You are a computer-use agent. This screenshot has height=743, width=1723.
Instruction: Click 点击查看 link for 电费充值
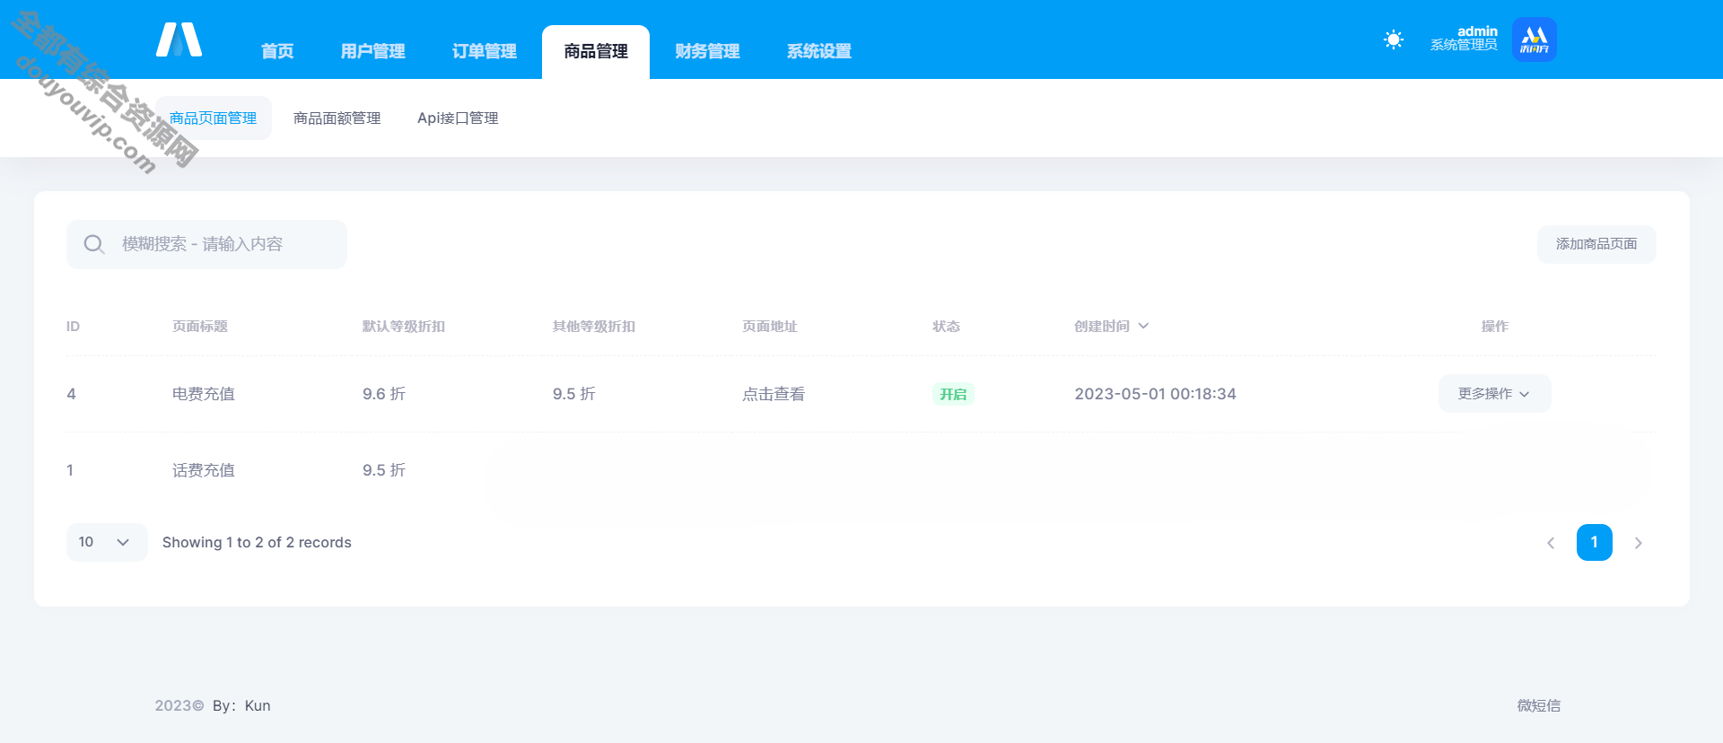point(774,394)
